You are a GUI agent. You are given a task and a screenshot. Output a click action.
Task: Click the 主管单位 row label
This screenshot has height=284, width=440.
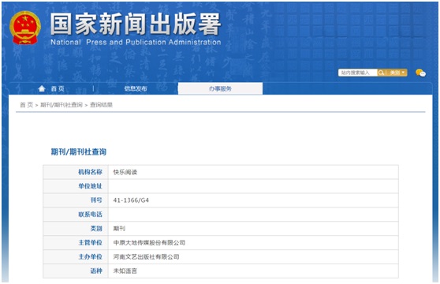(x=90, y=243)
